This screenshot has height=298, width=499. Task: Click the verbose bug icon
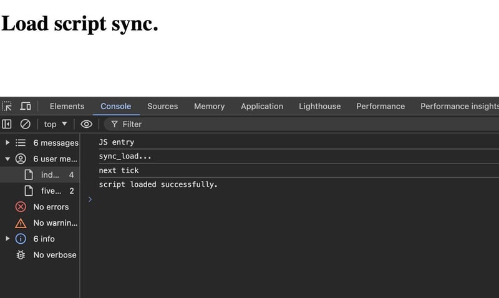click(x=21, y=255)
